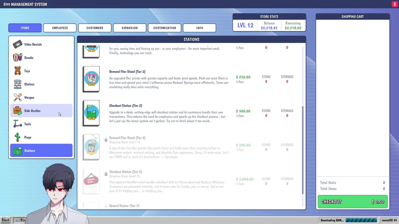Click the Downloading RAM progress bar
Viewport: 399px width, 224px height.
coord(361,220)
